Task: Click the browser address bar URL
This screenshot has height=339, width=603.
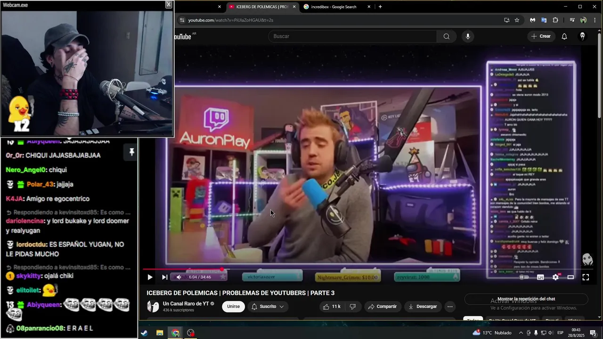Action: tap(231, 20)
